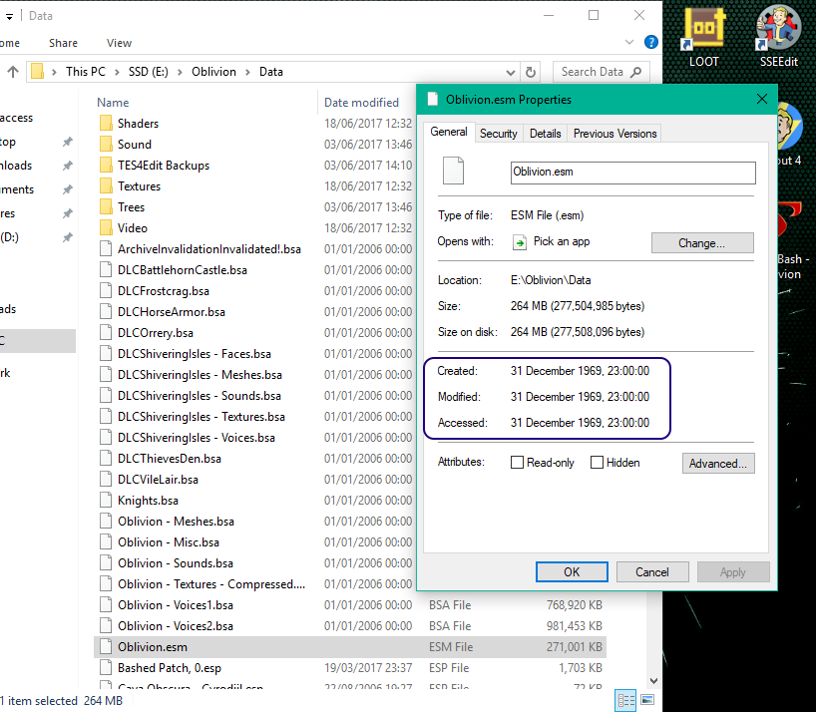Click the Video folder icon
816x712 pixels.
[x=106, y=227]
